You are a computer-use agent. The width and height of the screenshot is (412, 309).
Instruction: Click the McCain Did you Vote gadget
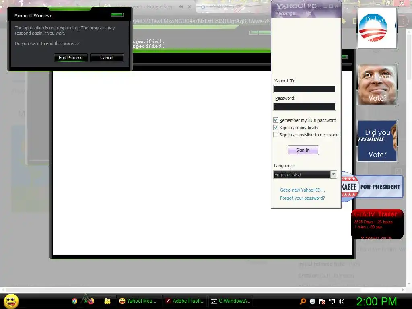(x=377, y=84)
